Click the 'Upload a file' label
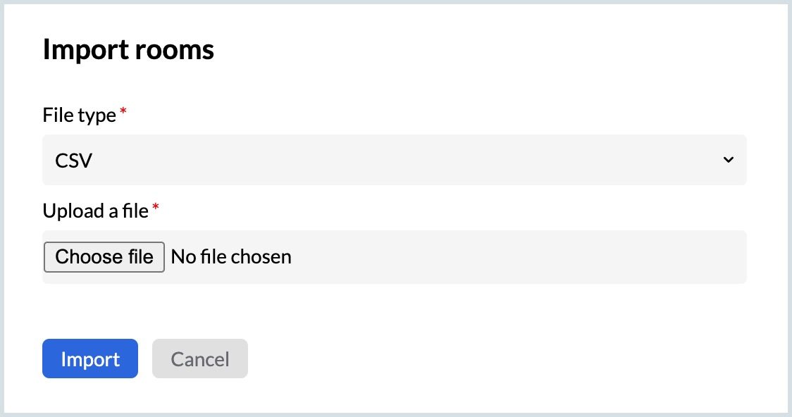Screen dimensions: 792x417 (x=96, y=211)
